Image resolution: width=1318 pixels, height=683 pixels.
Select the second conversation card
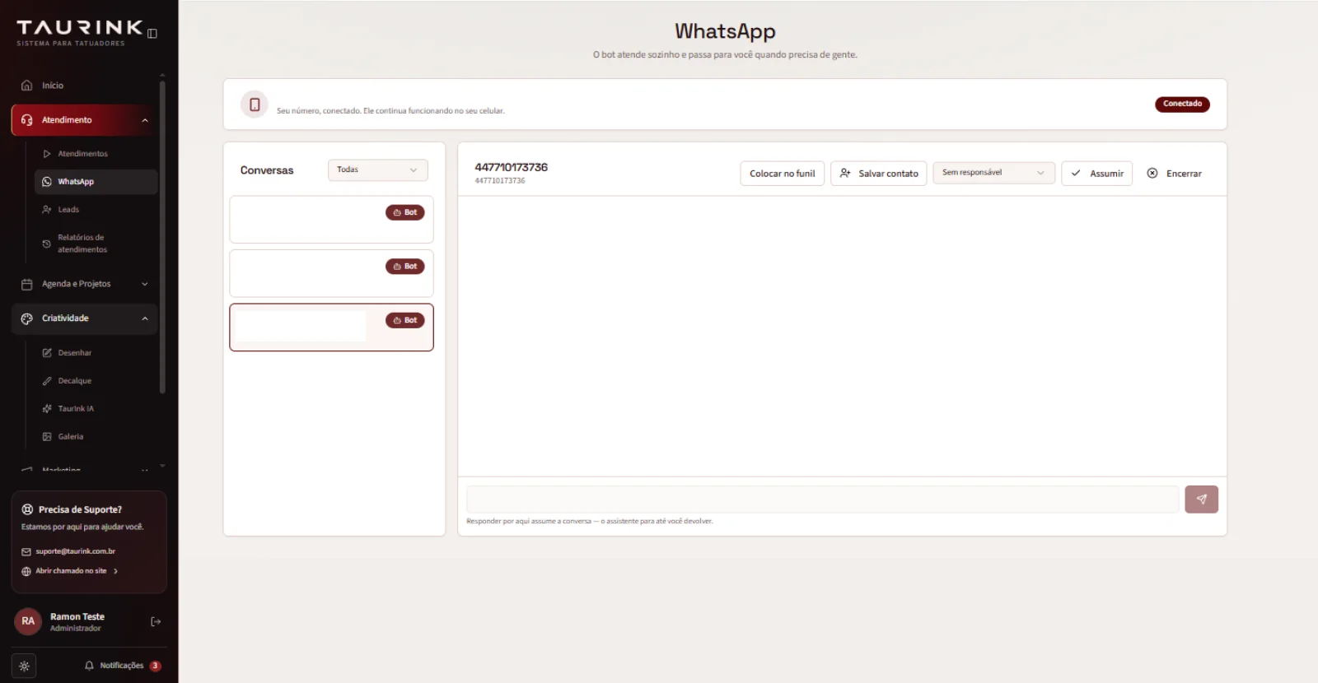point(331,273)
